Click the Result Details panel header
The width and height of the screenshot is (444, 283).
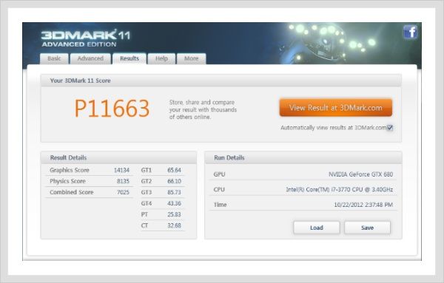point(118,158)
